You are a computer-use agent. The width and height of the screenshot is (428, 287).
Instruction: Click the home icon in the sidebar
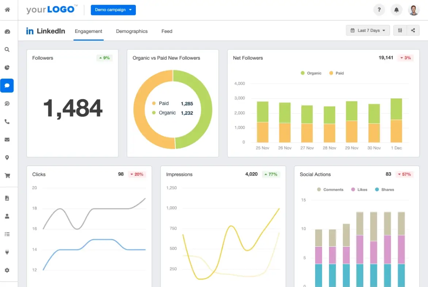point(7,10)
